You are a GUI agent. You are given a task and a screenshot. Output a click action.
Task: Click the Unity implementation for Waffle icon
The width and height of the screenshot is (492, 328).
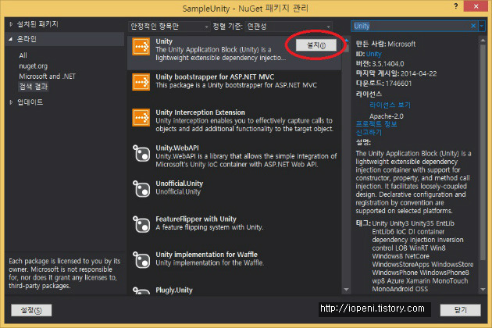click(x=141, y=259)
